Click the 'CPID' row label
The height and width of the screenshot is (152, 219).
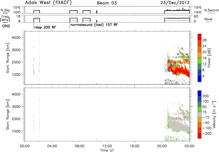(x=6, y=26)
